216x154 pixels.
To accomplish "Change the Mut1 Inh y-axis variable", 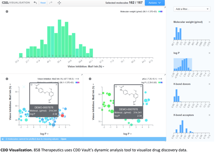I will click(x=10, y=102).
